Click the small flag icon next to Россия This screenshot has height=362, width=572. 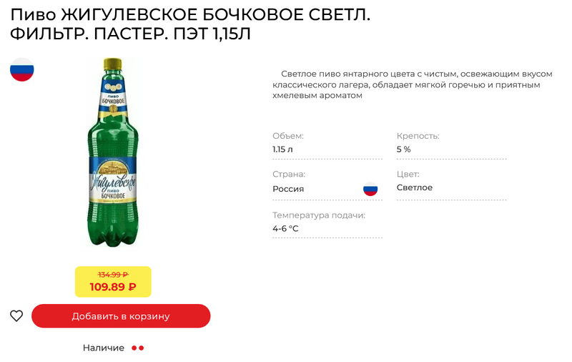[370, 189]
